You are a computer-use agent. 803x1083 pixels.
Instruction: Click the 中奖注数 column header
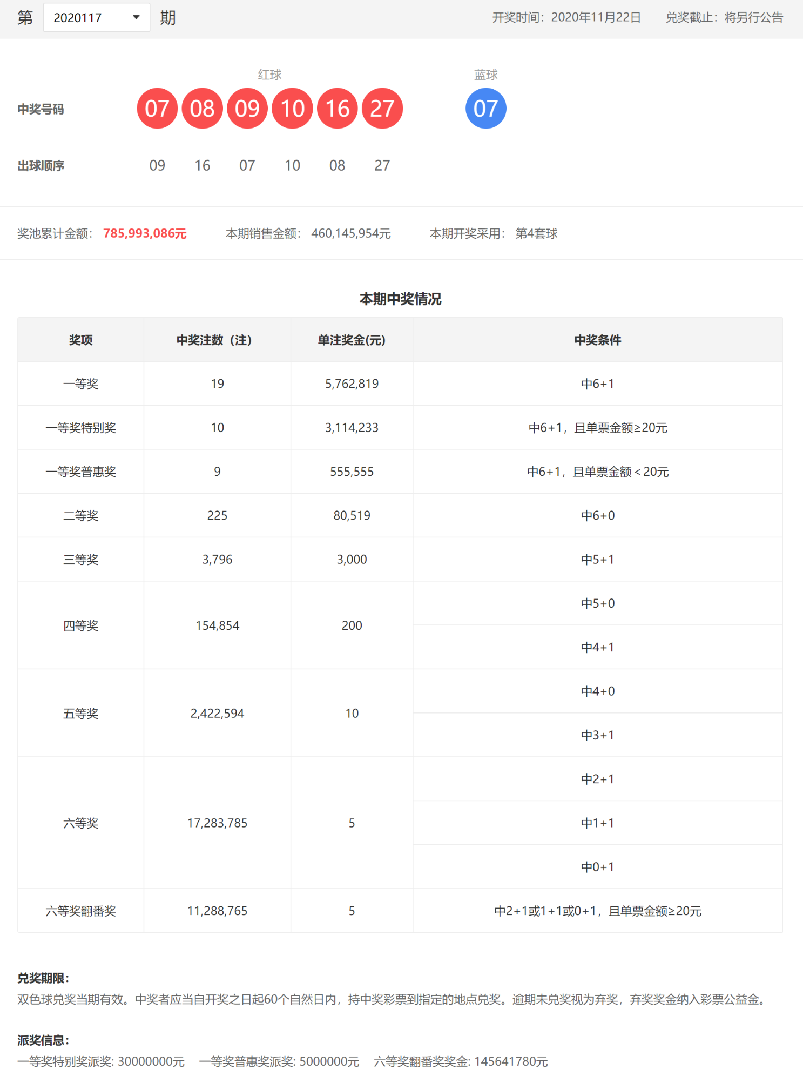(214, 340)
